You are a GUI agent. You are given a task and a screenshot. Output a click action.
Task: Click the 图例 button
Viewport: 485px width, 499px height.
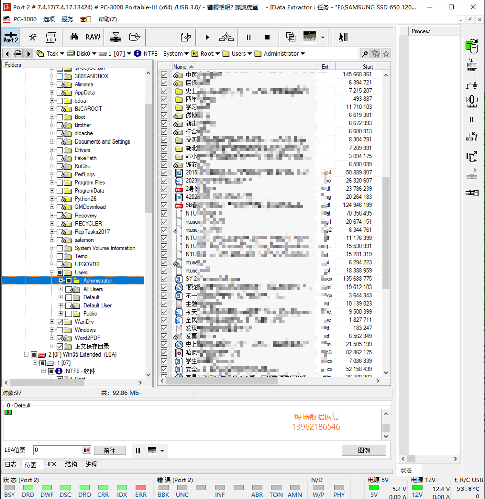[364, 450]
